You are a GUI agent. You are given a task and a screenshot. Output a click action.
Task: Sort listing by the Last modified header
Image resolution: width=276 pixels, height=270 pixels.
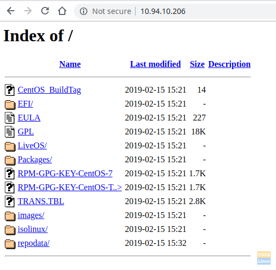coord(155,64)
